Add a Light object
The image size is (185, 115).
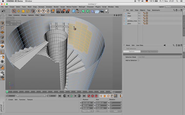(x=106, y=11)
